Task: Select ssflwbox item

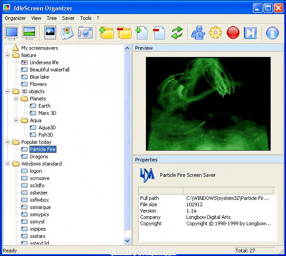Action: [39, 200]
